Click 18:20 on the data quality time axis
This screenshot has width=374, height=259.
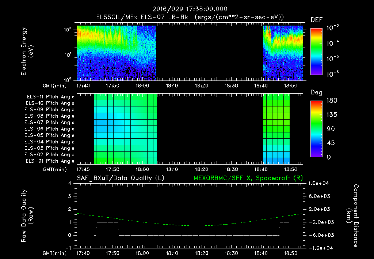click(202, 253)
